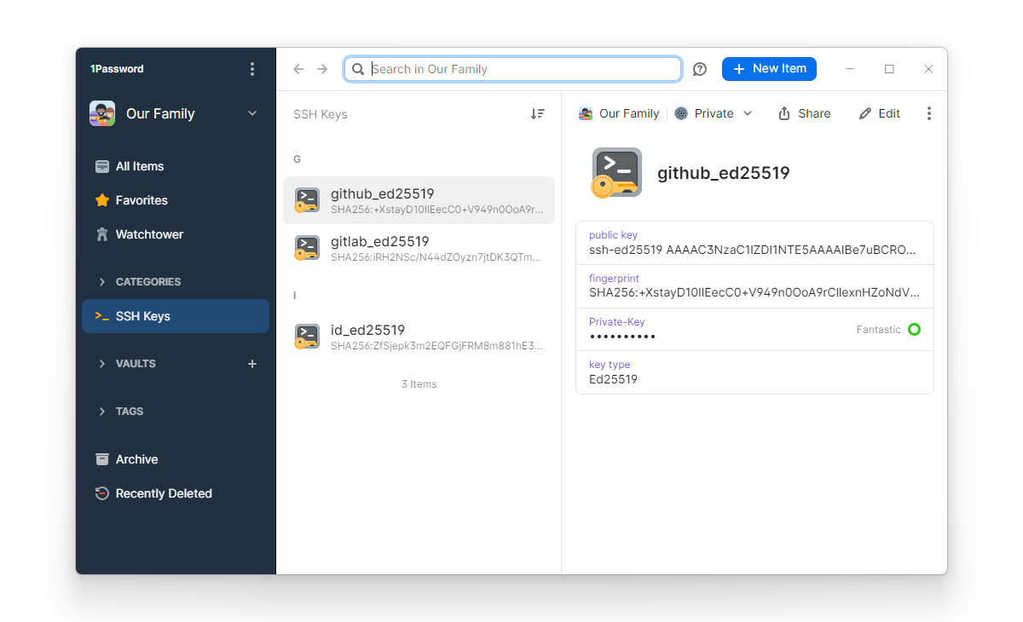Click the Our Family vault label in detail header

click(619, 113)
